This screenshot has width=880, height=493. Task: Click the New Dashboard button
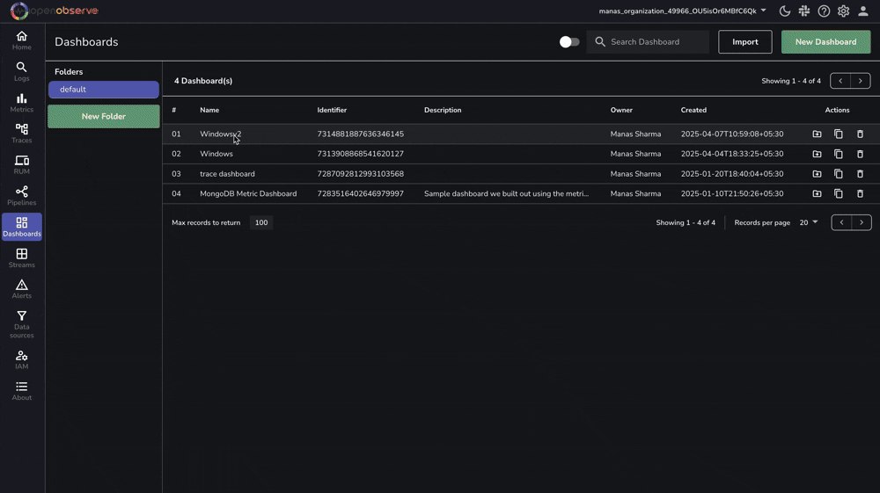pos(825,42)
